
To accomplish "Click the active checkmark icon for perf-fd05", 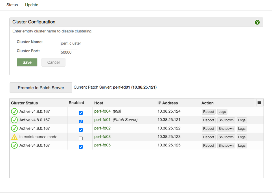I will pyautogui.click(x=14, y=145).
